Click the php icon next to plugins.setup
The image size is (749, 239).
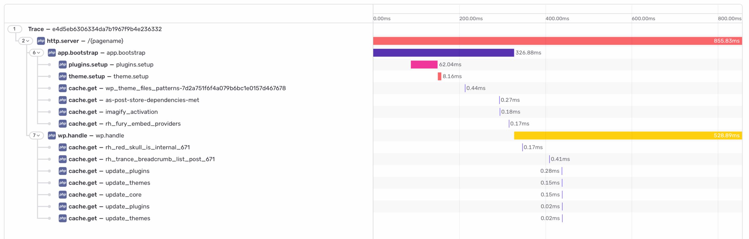[x=63, y=65]
